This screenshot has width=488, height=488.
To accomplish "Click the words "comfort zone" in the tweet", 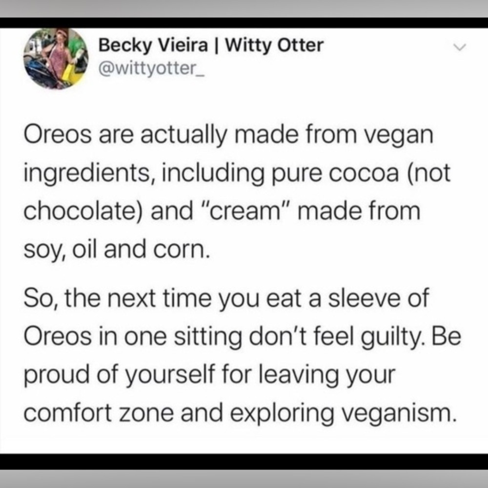I will pos(99,413).
